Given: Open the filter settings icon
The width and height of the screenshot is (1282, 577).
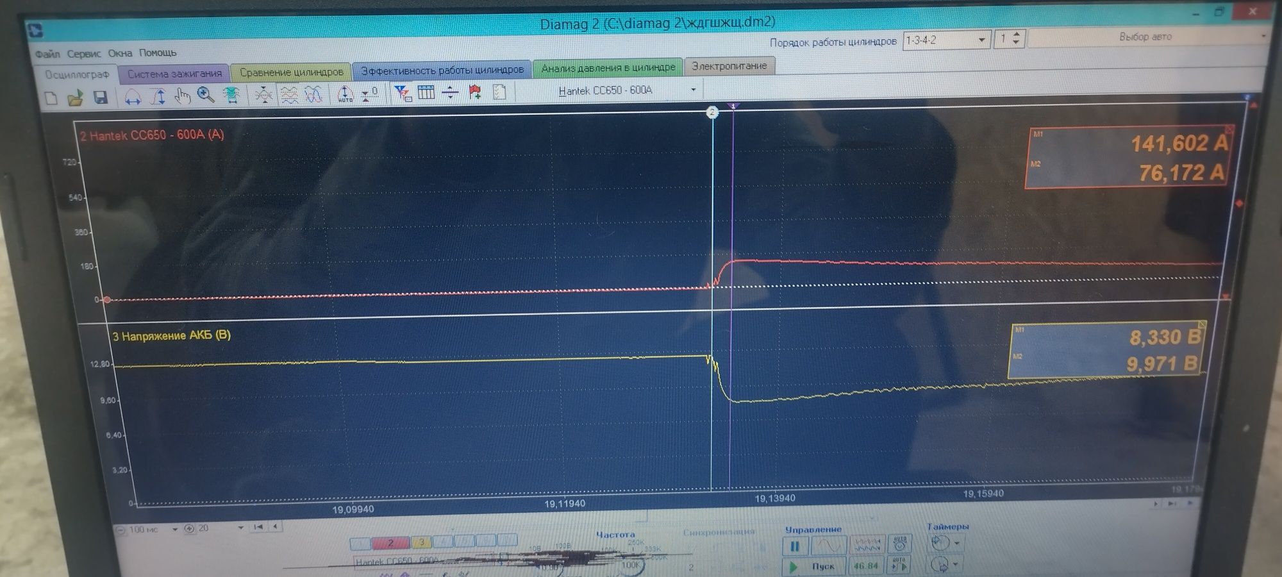Looking at the screenshot, I should click(403, 94).
